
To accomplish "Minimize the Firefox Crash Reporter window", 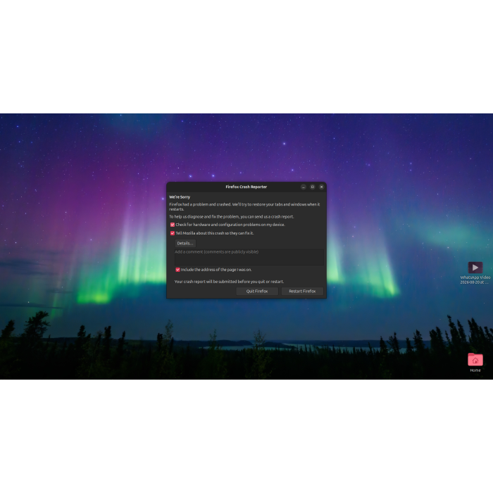I will (304, 187).
